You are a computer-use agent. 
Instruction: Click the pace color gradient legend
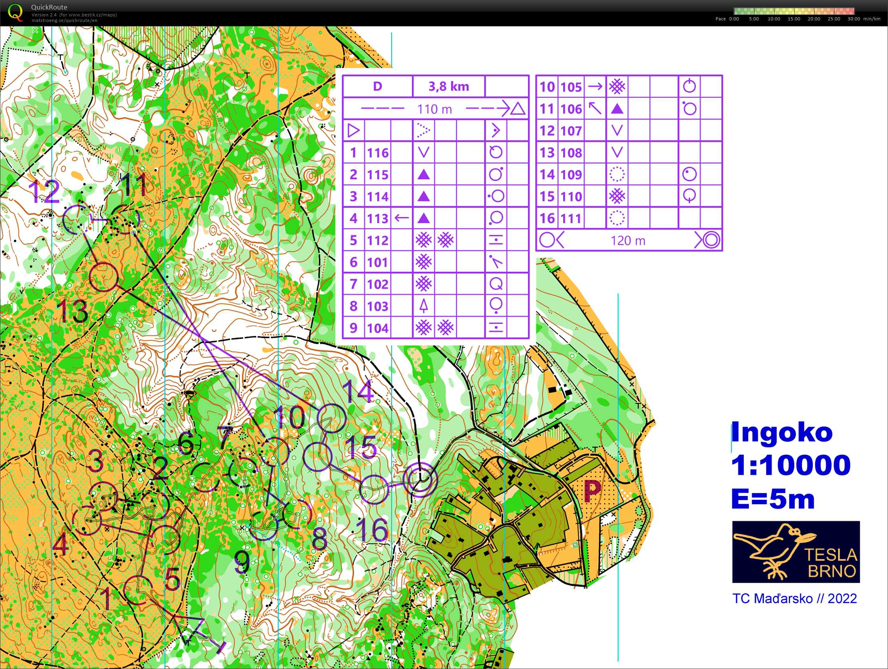(x=794, y=11)
